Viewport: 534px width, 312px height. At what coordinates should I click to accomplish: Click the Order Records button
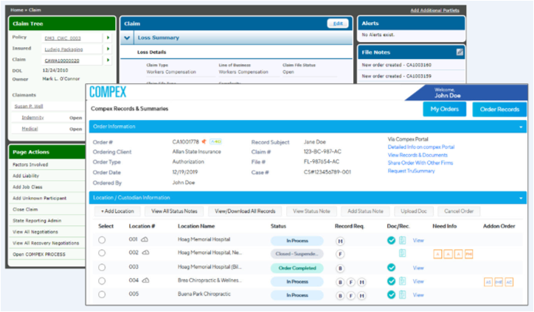tap(499, 110)
